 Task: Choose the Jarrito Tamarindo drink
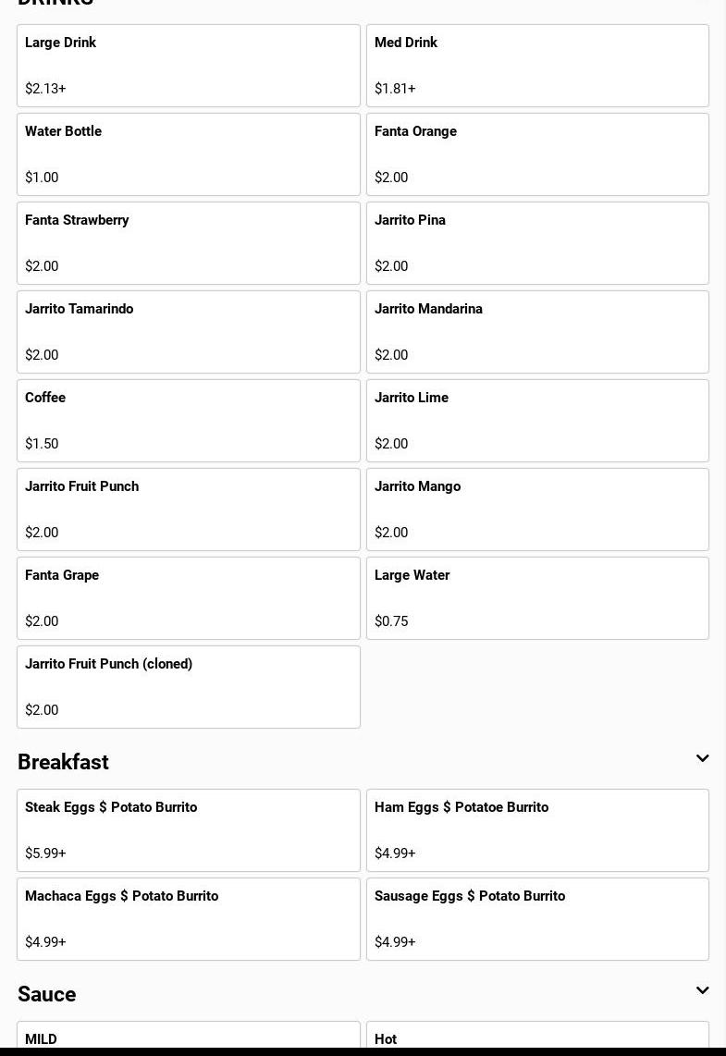(x=188, y=332)
